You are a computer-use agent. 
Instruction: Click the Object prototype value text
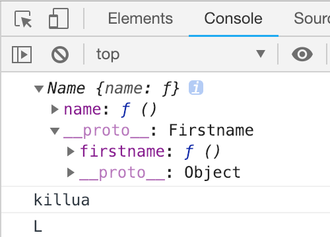coord(213,172)
